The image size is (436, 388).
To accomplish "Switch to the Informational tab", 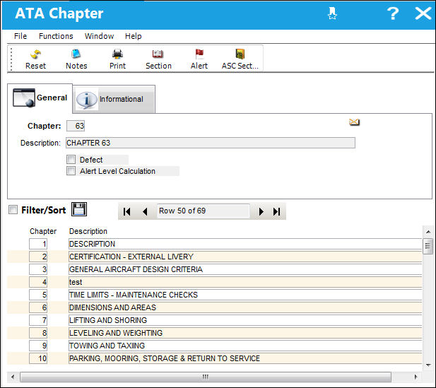I will coord(114,99).
